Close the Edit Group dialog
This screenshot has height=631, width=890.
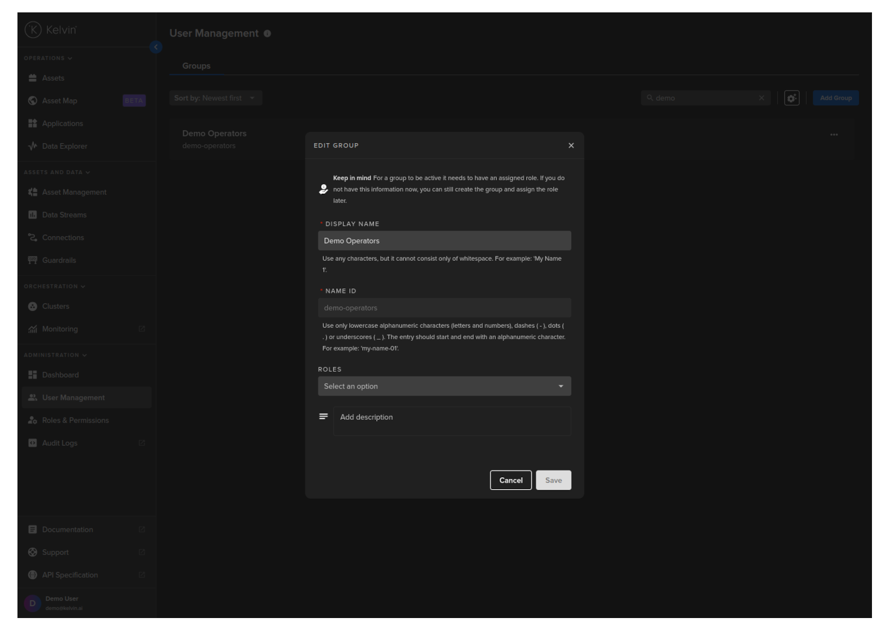[571, 145]
